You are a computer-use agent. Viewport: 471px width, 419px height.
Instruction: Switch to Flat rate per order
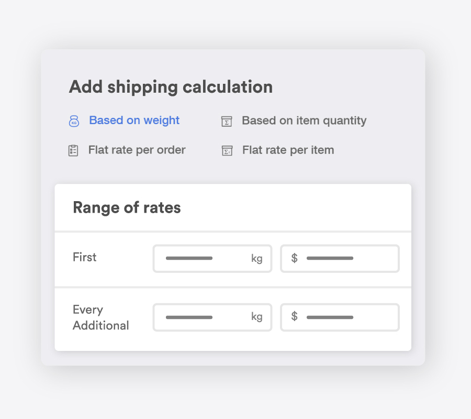pyautogui.click(x=137, y=150)
